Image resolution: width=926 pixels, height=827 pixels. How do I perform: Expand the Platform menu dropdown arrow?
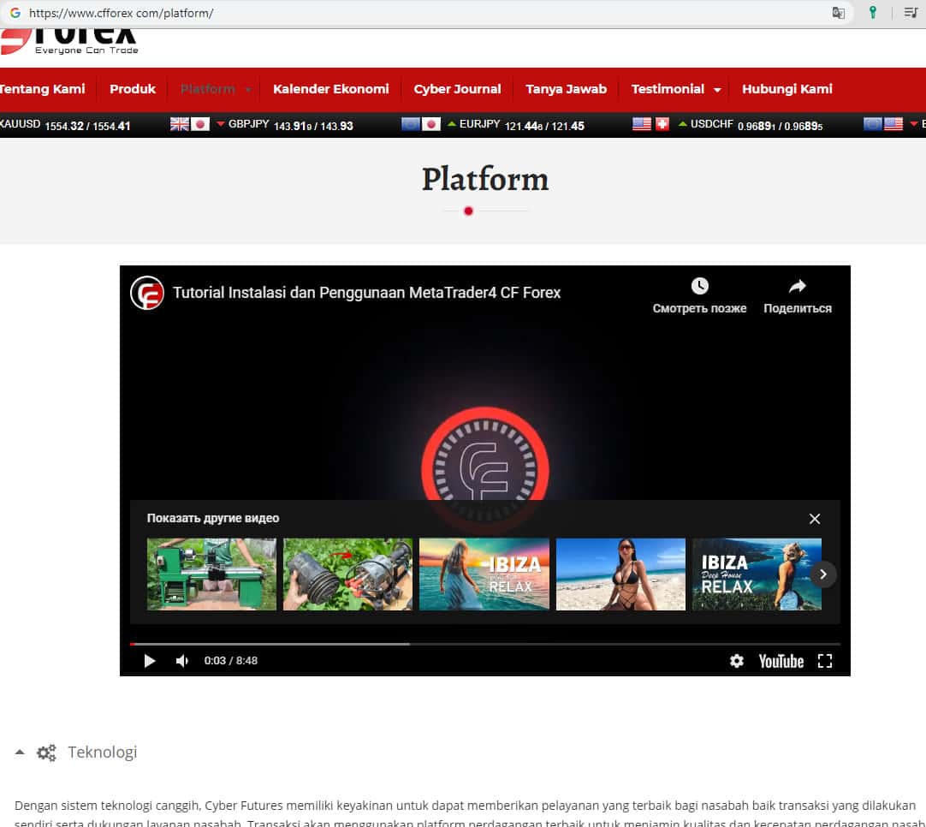(x=248, y=90)
